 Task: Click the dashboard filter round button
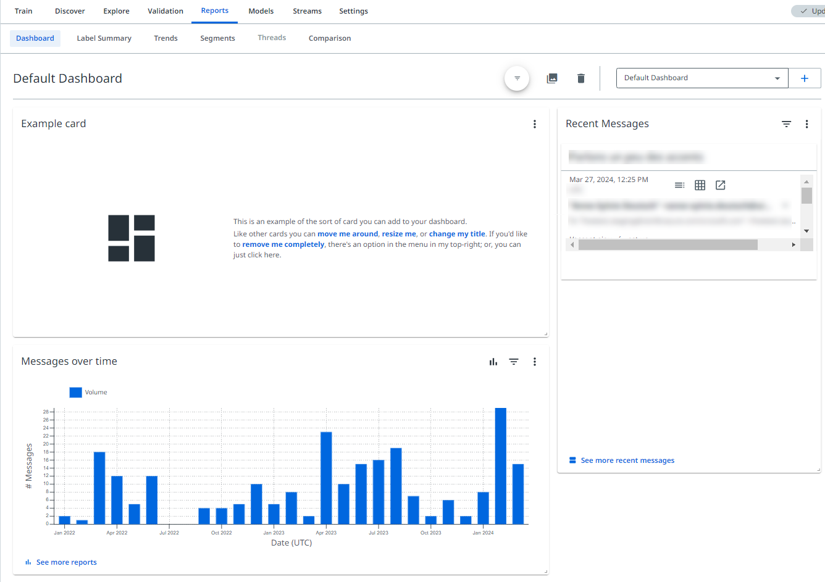pyautogui.click(x=517, y=78)
